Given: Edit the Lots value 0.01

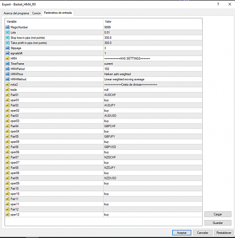Looking at the screenshot, I should [x=153, y=32].
